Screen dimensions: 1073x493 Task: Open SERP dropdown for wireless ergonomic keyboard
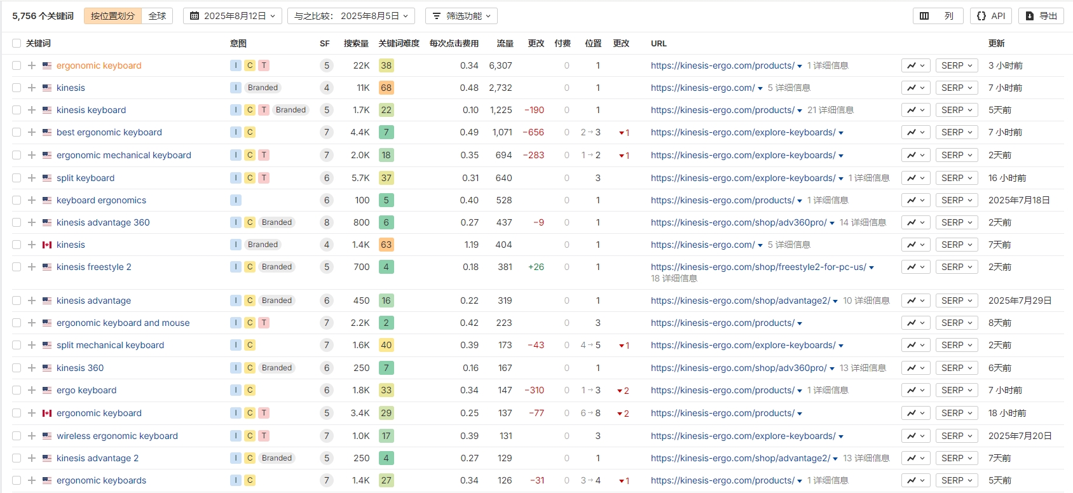(x=957, y=436)
